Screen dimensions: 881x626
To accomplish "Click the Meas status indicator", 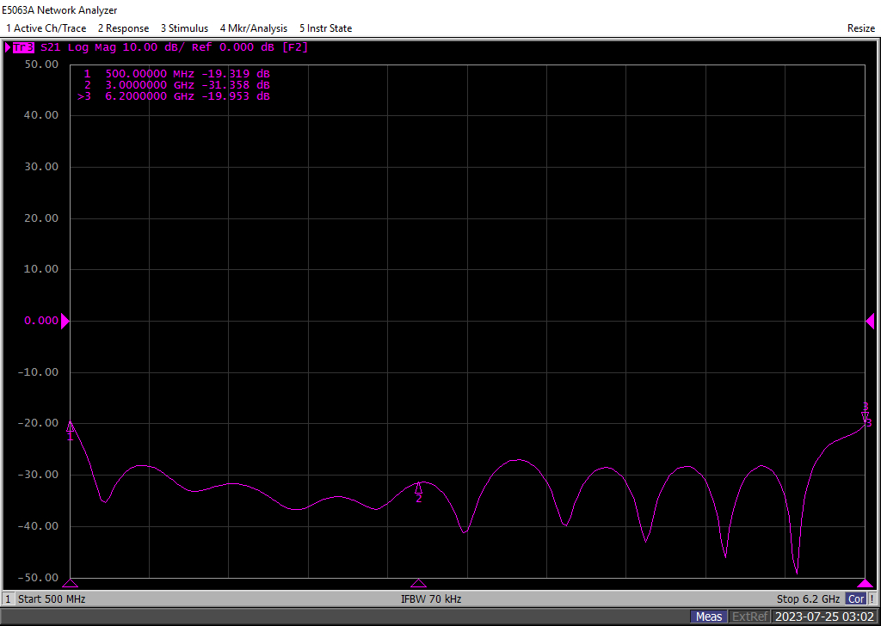I will 709,617.
